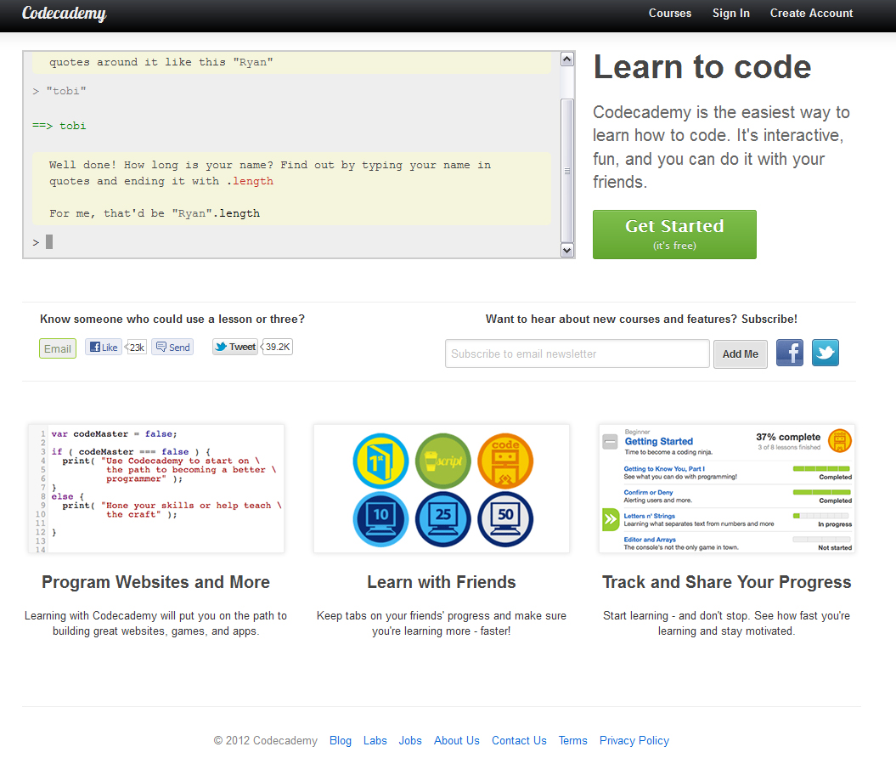The height and width of the screenshot is (775, 896).
Task: Click the Track and Share progress thumbnail
Action: 726,489
